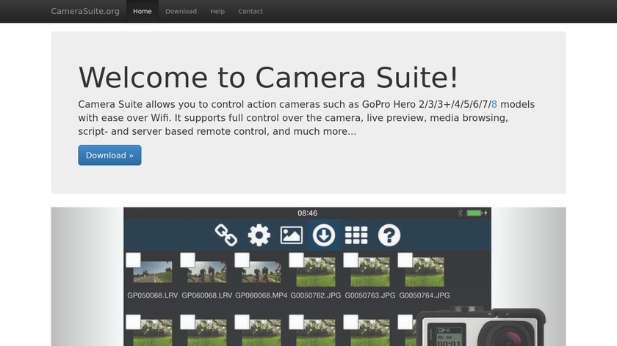Click the CameraSuite.org brand link
Image resolution: width=617 pixels, height=346 pixels.
85,12
